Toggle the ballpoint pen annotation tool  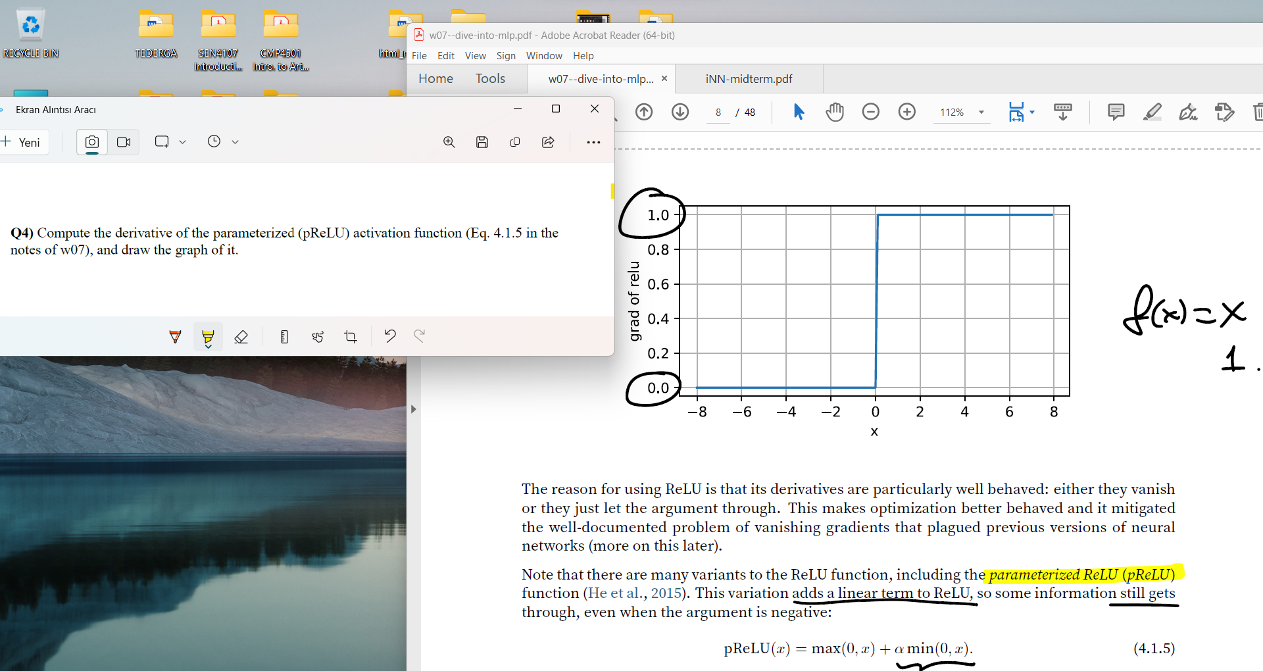pyautogui.click(x=176, y=337)
